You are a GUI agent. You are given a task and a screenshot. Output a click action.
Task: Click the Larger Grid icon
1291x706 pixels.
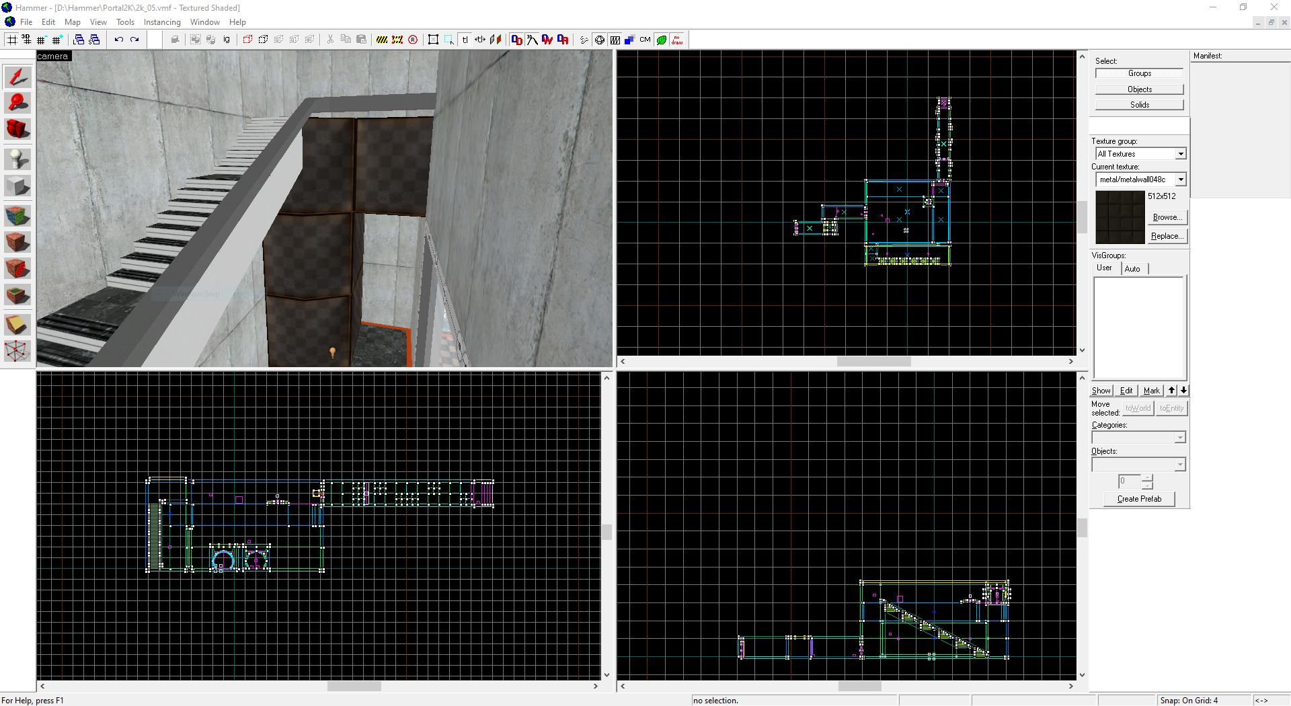pos(57,40)
